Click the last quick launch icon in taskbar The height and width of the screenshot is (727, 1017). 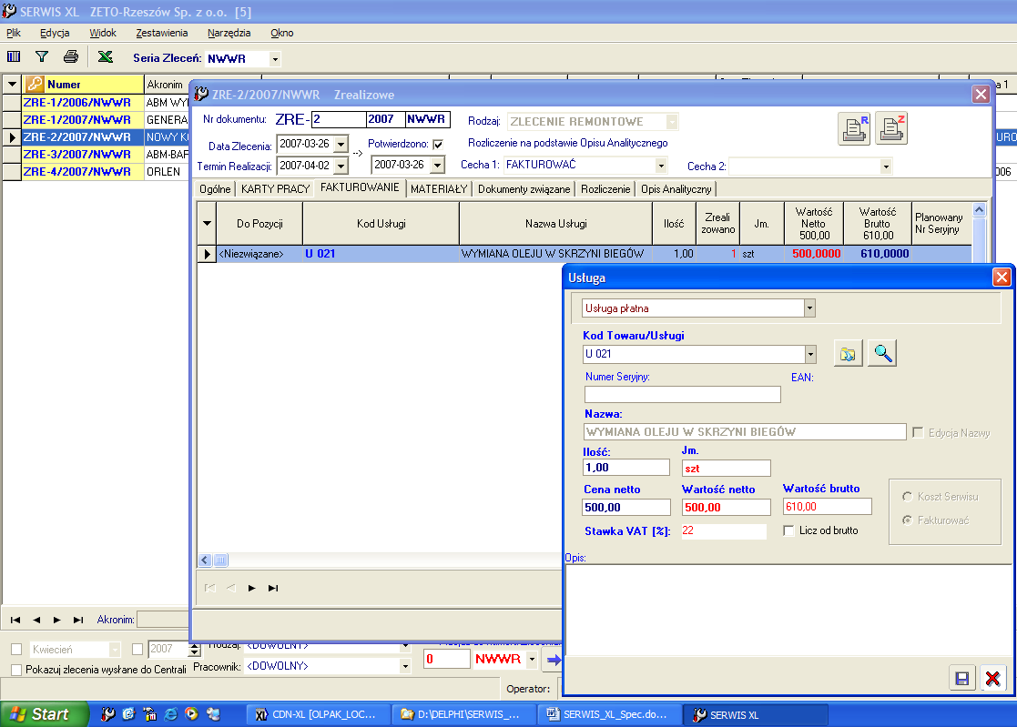tap(213, 714)
